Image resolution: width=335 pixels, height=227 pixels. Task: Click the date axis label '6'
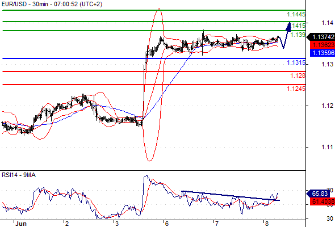166,224
